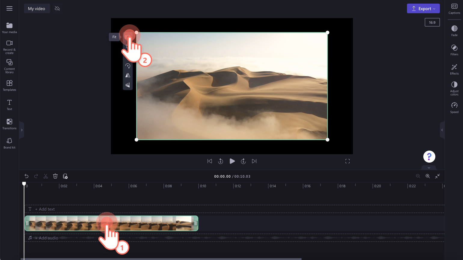
Task: Zoom out of the timeline
Action: coord(418,176)
